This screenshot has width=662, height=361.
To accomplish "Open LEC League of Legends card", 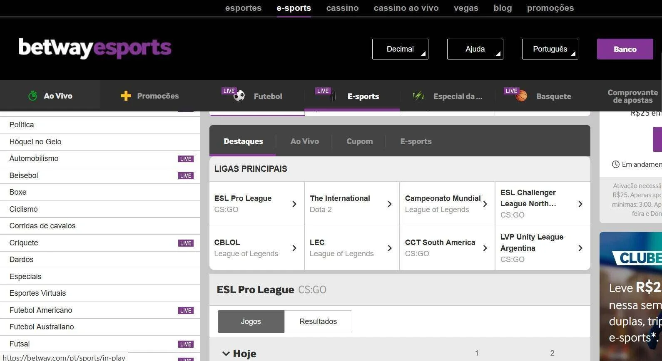I will [352, 248].
